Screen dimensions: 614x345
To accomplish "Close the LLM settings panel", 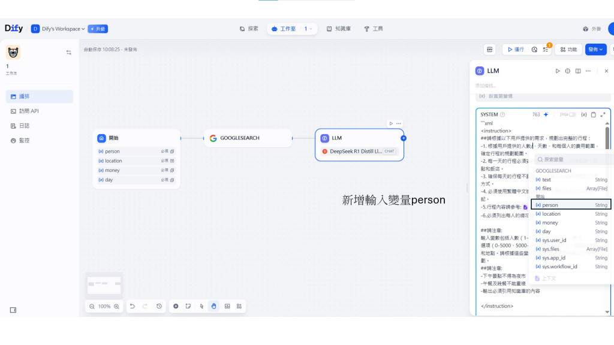I will click(606, 71).
